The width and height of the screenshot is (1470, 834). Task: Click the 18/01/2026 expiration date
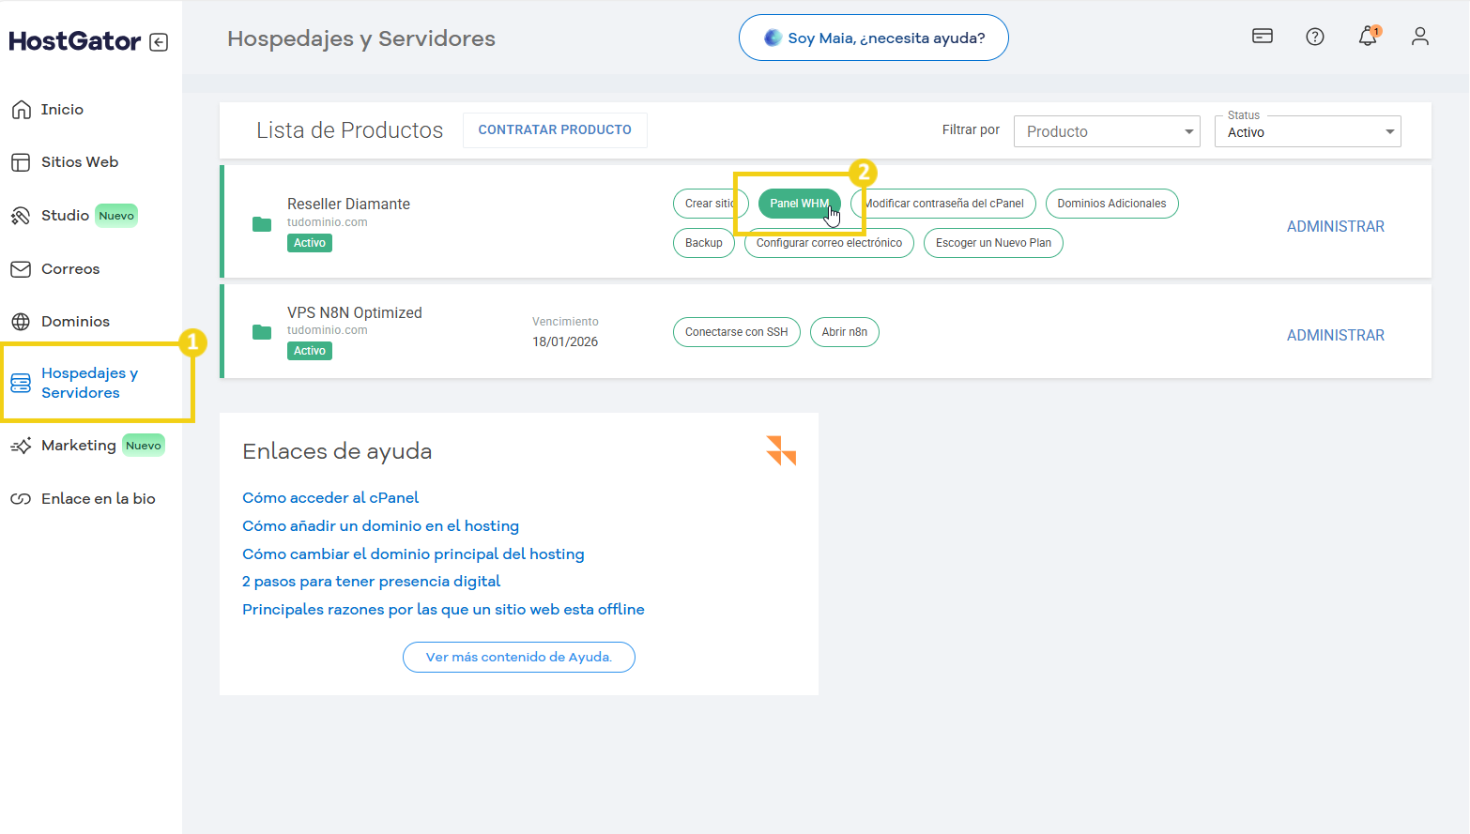click(x=565, y=341)
